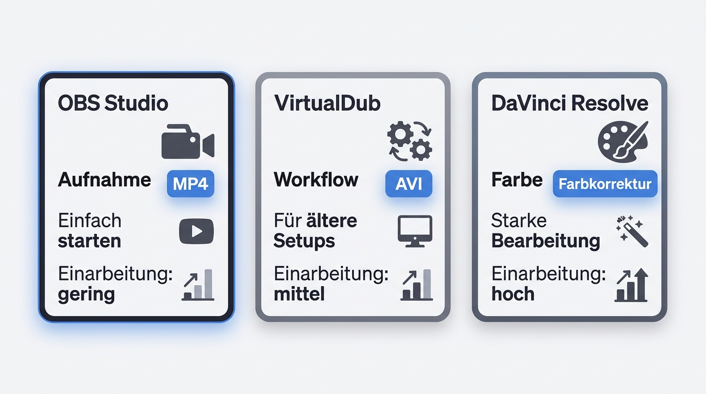Viewport: 706px width, 394px height.
Task: Click the Einarbeitung: hoch text
Action: pyautogui.click(x=548, y=284)
